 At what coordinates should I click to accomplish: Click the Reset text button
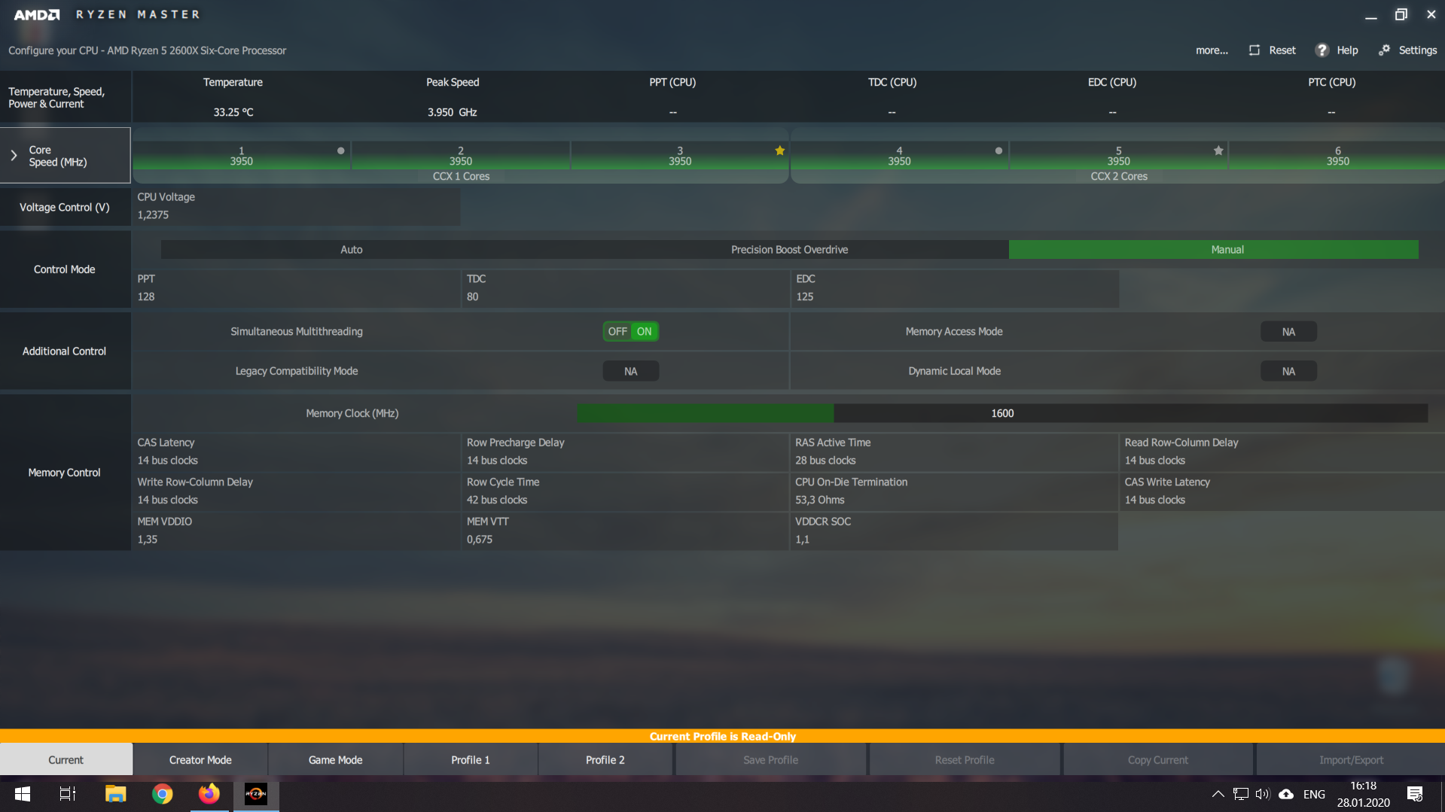coord(1282,50)
